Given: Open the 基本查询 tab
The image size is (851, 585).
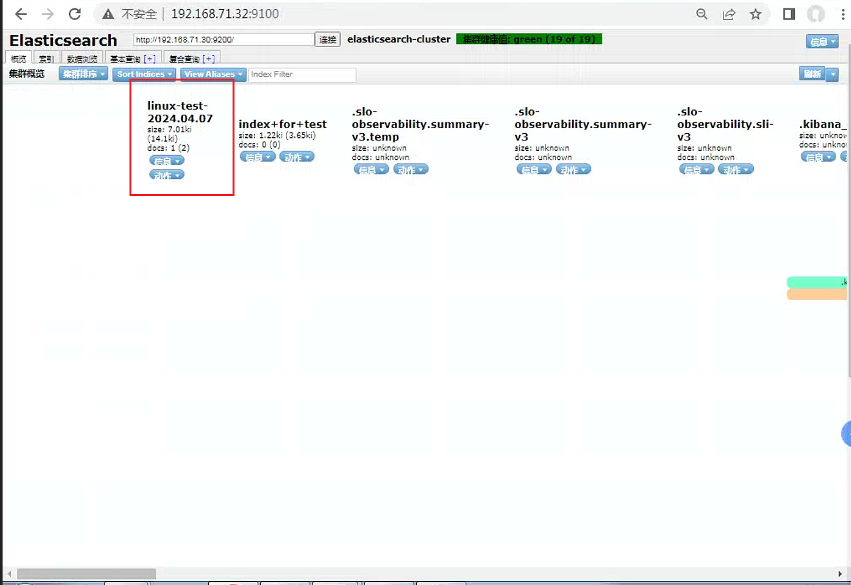Looking at the screenshot, I should coord(125,59).
